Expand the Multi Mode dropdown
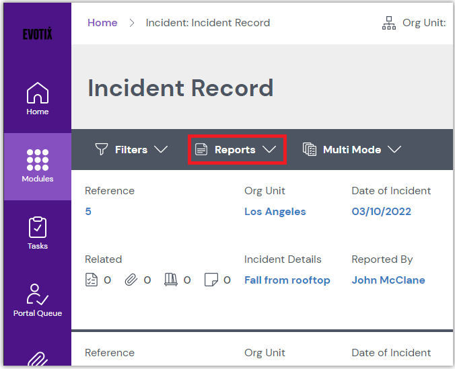The width and height of the screenshot is (455, 369). point(351,150)
